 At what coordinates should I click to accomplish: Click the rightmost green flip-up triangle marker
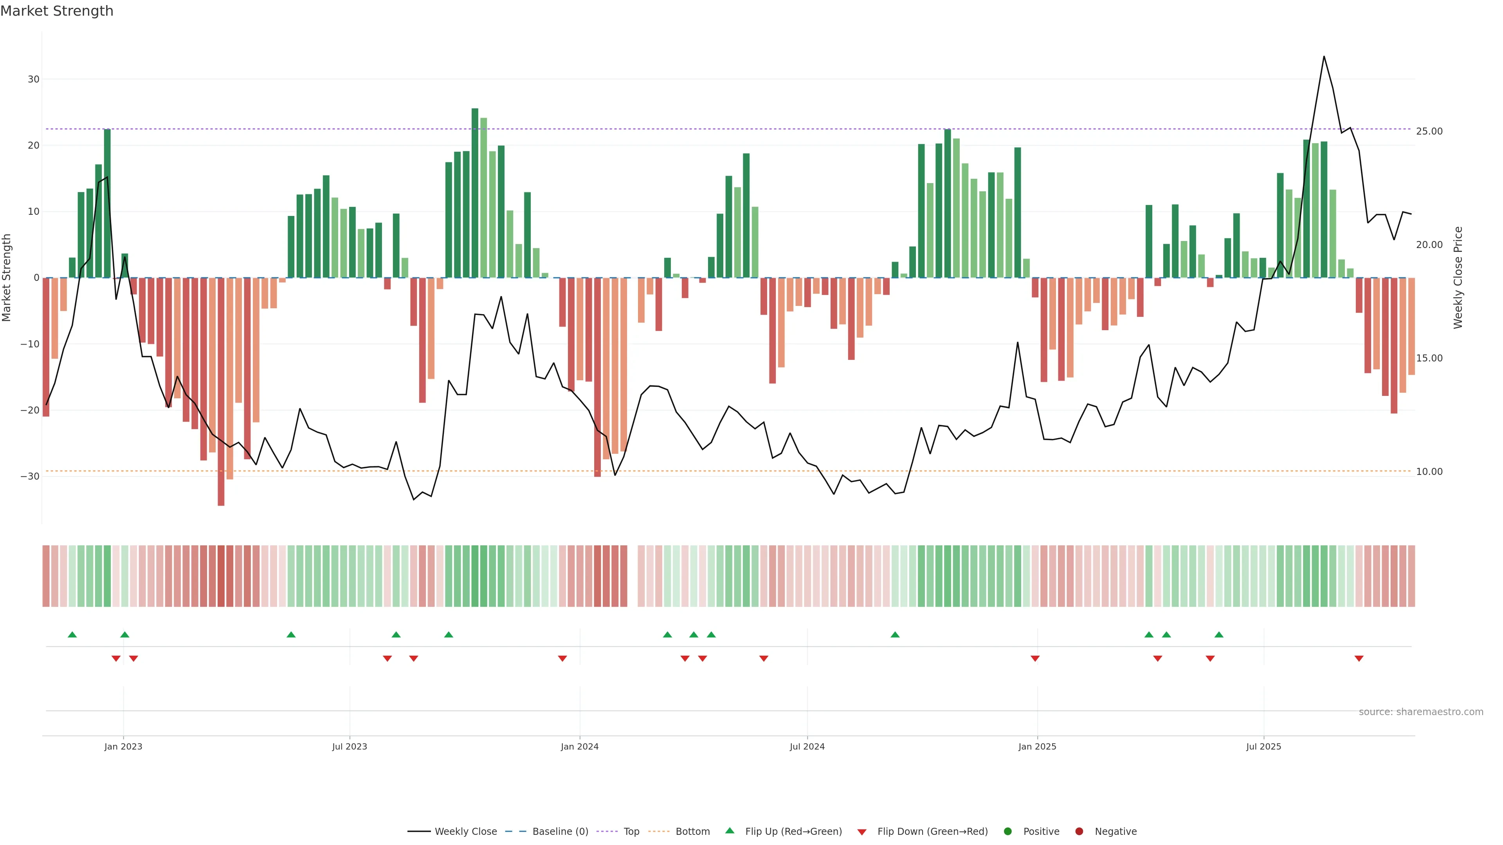[1219, 635]
